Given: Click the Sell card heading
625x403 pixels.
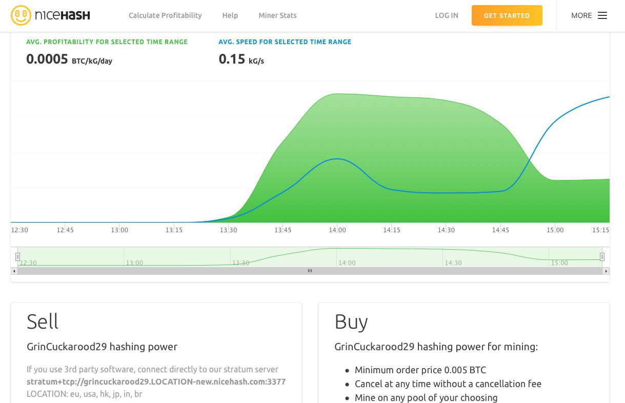Looking at the screenshot, I should pos(43,321).
